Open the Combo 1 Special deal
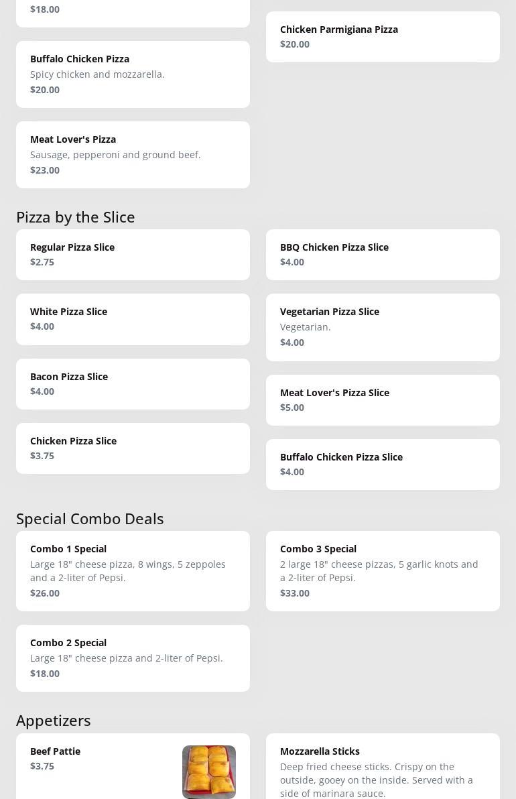 [x=133, y=571]
